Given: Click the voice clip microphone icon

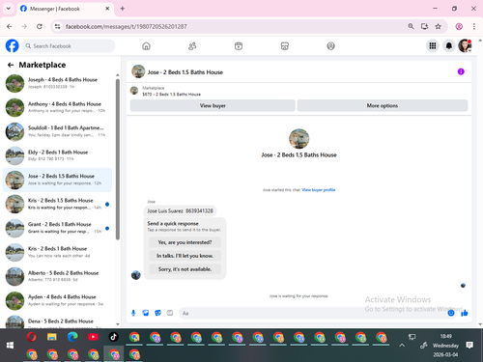Looking at the screenshot, I should coord(133,313).
